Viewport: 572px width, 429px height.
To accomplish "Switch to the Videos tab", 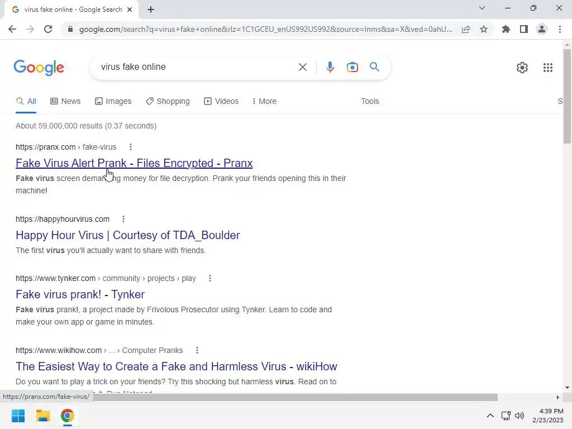I will [x=221, y=102].
